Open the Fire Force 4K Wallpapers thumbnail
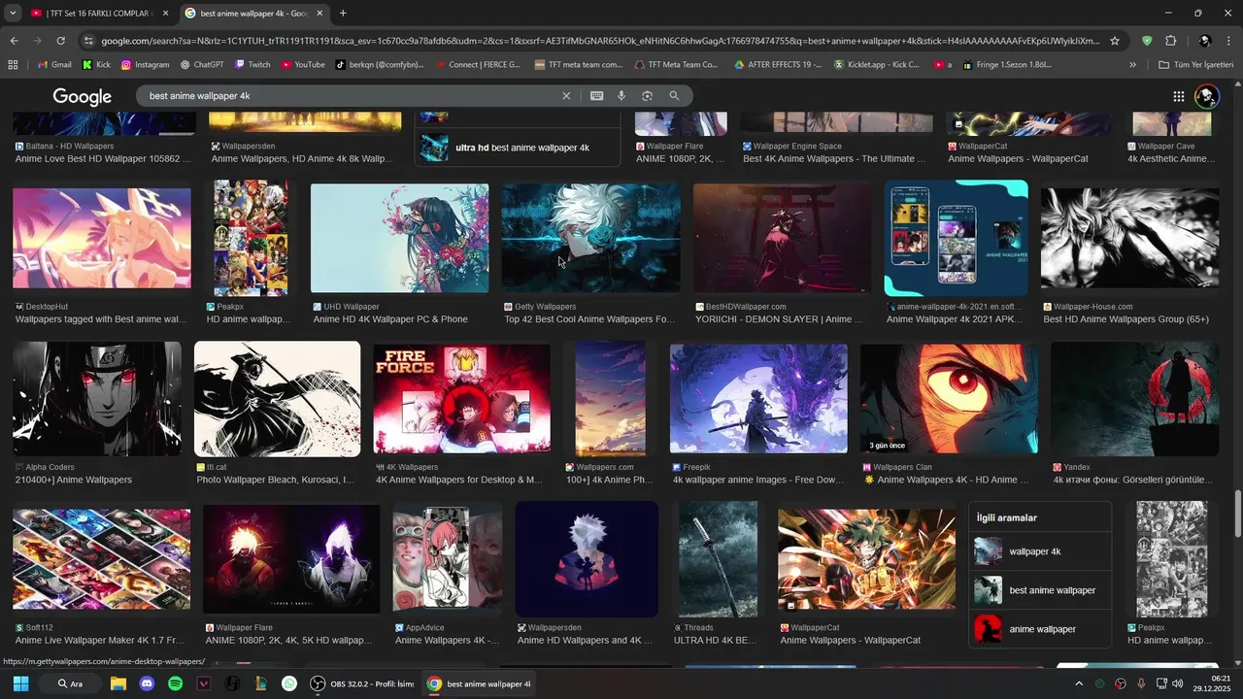 point(462,398)
